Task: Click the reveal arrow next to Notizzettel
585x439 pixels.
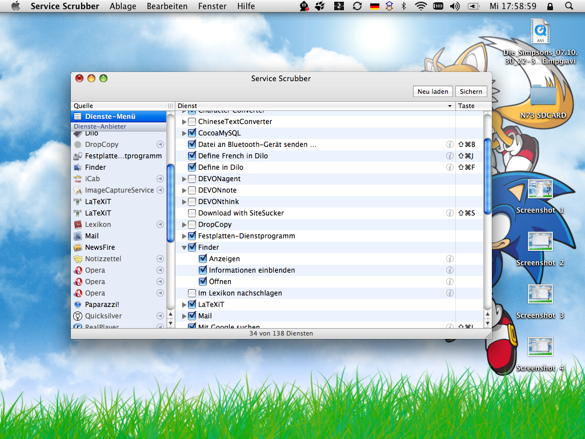Action: 160,259
